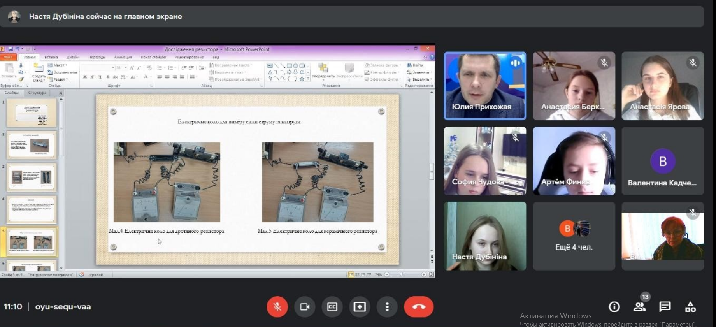Open the three-dot more options menu
Image resolution: width=716 pixels, height=327 pixels.
click(387, 307)
